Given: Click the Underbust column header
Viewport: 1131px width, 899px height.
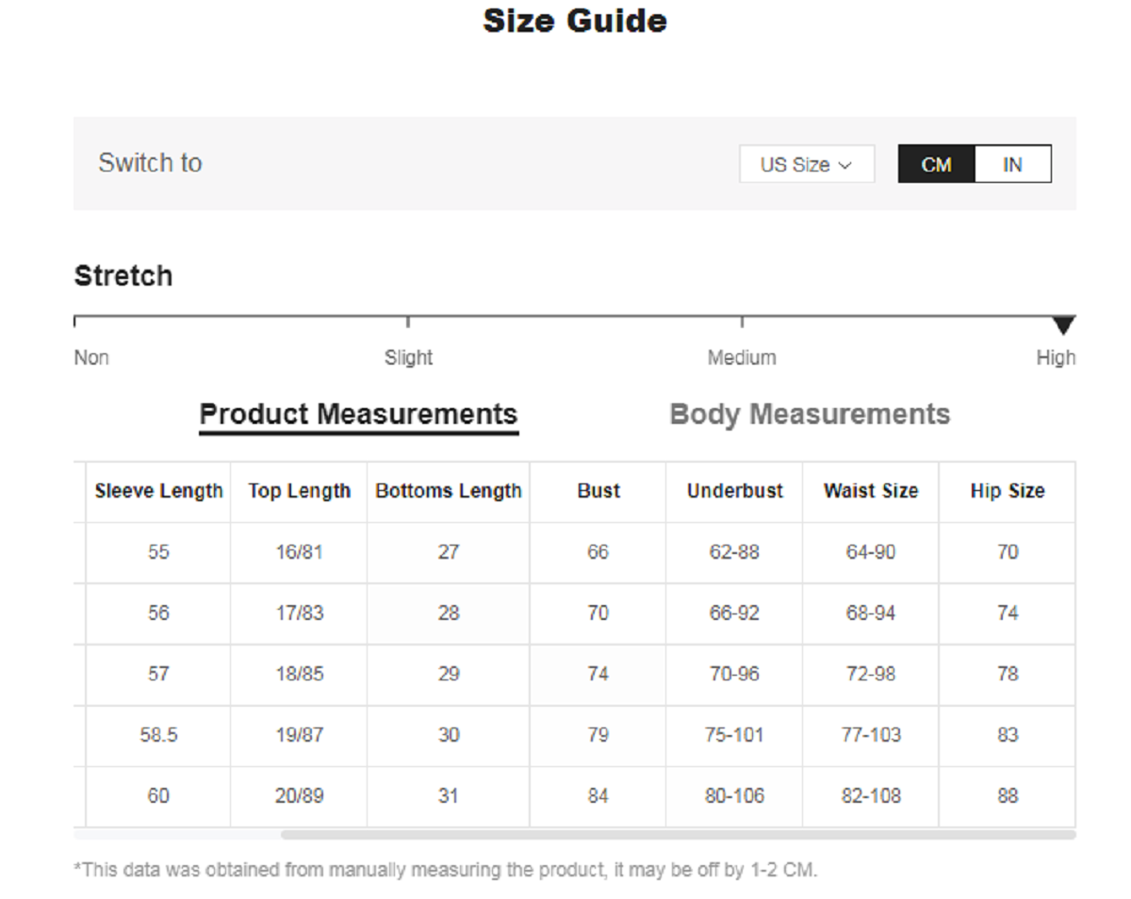Looking at the screenshot, I should 734,491.
